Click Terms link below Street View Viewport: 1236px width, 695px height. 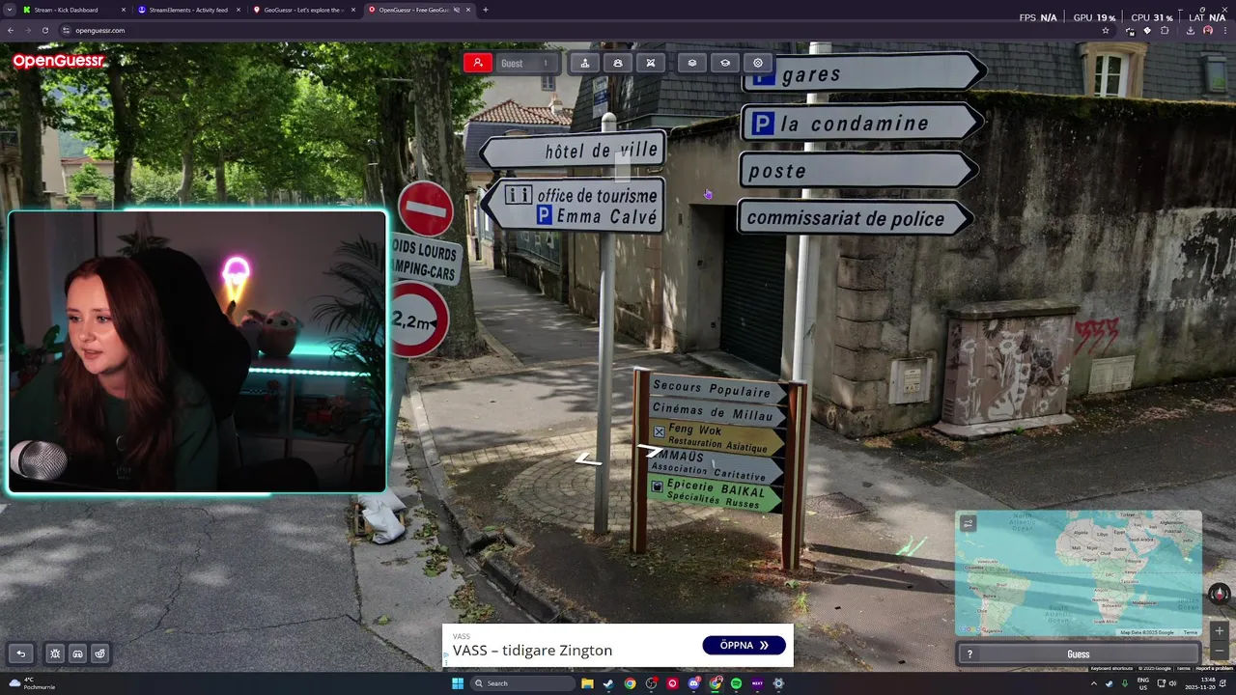click(x=1183, y=668)
